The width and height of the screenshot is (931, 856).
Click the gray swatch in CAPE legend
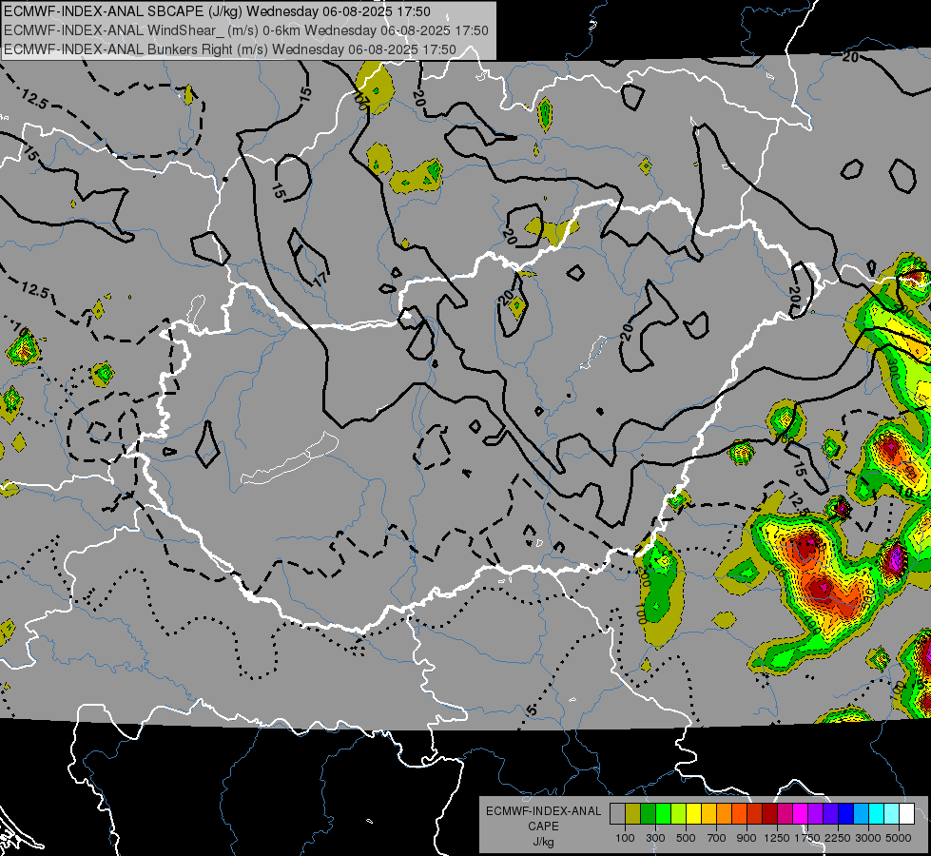[x=617, y=814]
